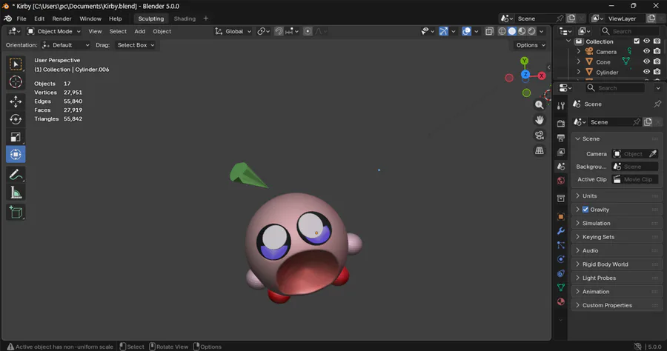Click the green Y axis gizmo ball
Image resolution: width=667 pixels, height=351 pixels.
point(525,61)
